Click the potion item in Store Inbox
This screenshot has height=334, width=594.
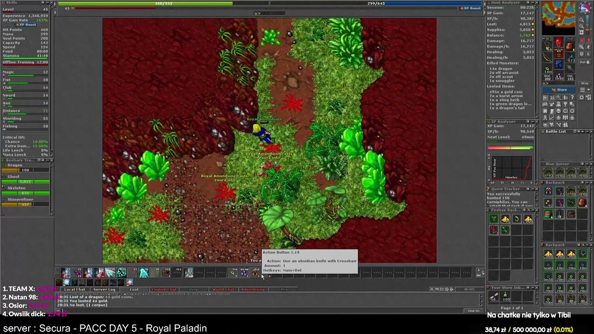coord(505,297)
